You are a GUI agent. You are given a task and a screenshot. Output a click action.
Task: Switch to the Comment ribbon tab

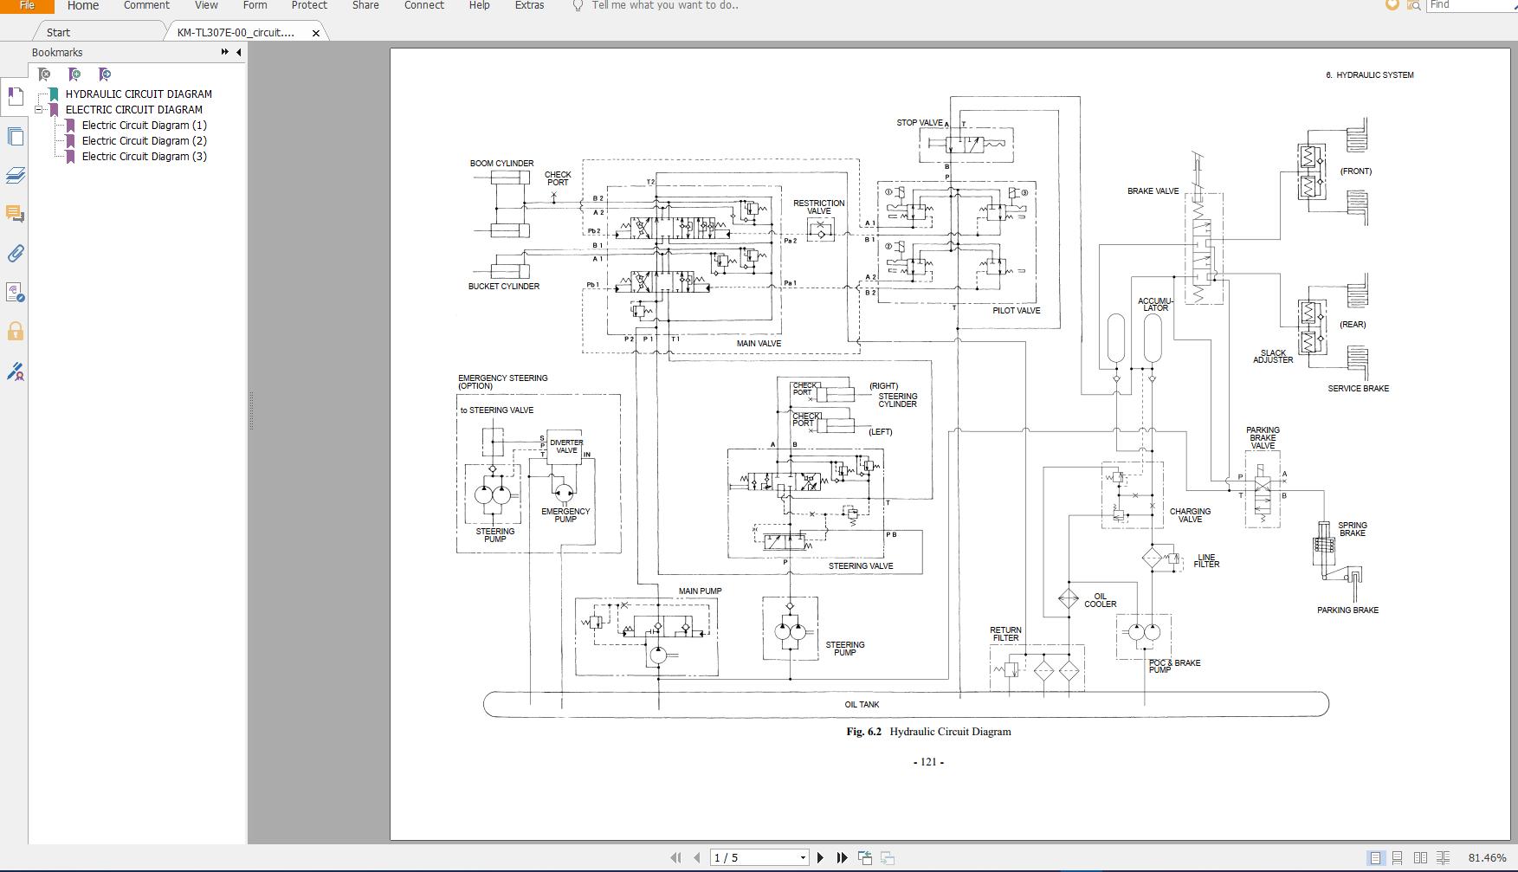tap(146, 5)
